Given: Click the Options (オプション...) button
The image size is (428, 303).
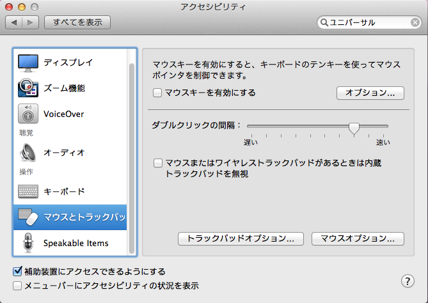Looking at the screenshot, I should [x=370, y=93].
